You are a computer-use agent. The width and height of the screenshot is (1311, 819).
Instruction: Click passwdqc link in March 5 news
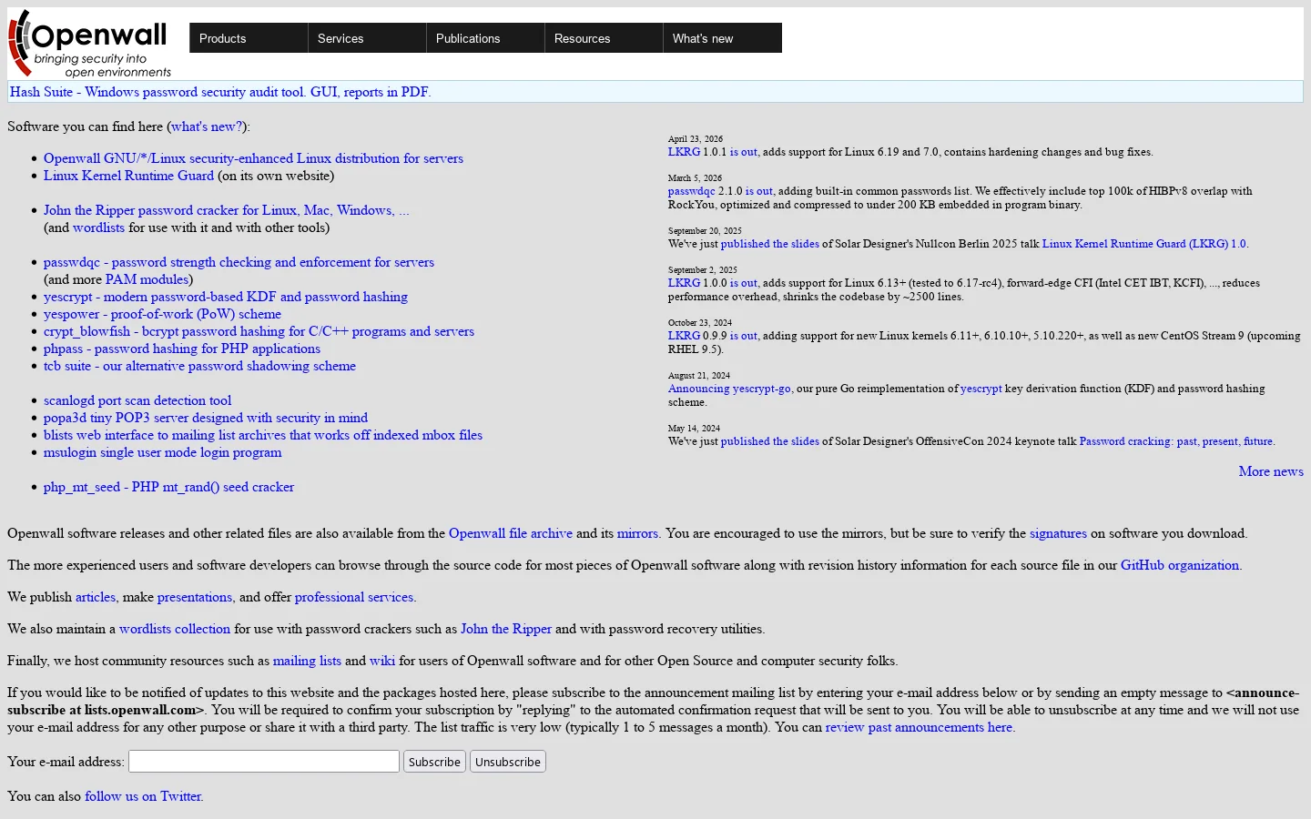tap(691, 191)
